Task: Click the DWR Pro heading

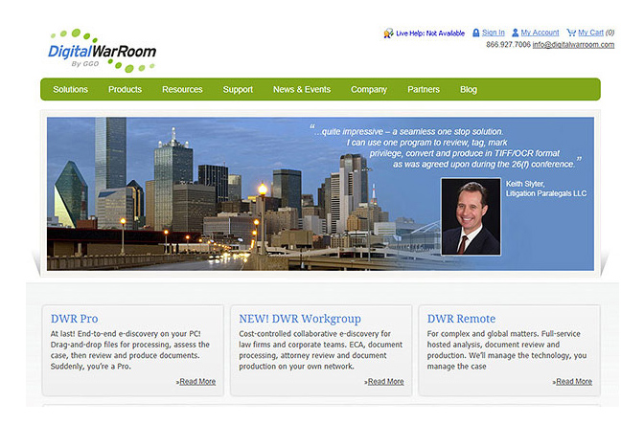Action: click(75, 319)
